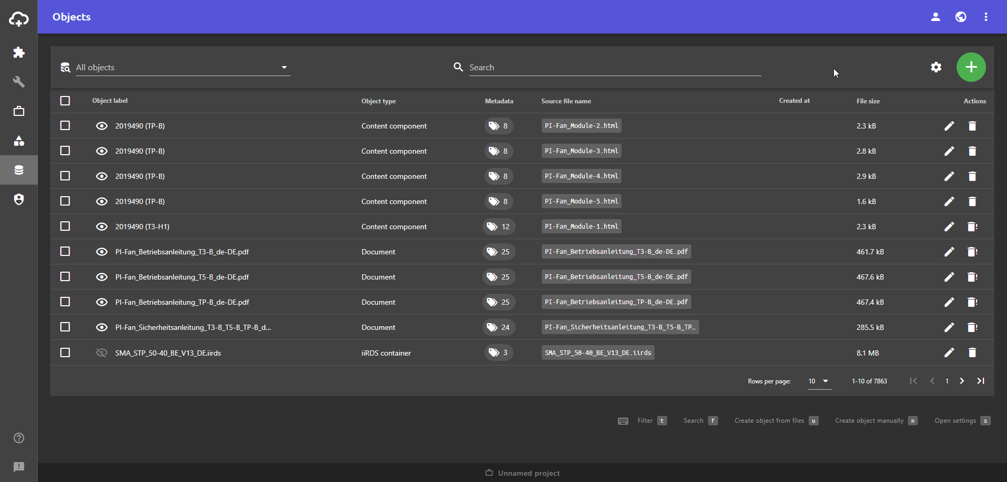Viewport: 1007px width, 482px height.
Task: Open the help question mark icon
Action: click(x=19, y=438)
